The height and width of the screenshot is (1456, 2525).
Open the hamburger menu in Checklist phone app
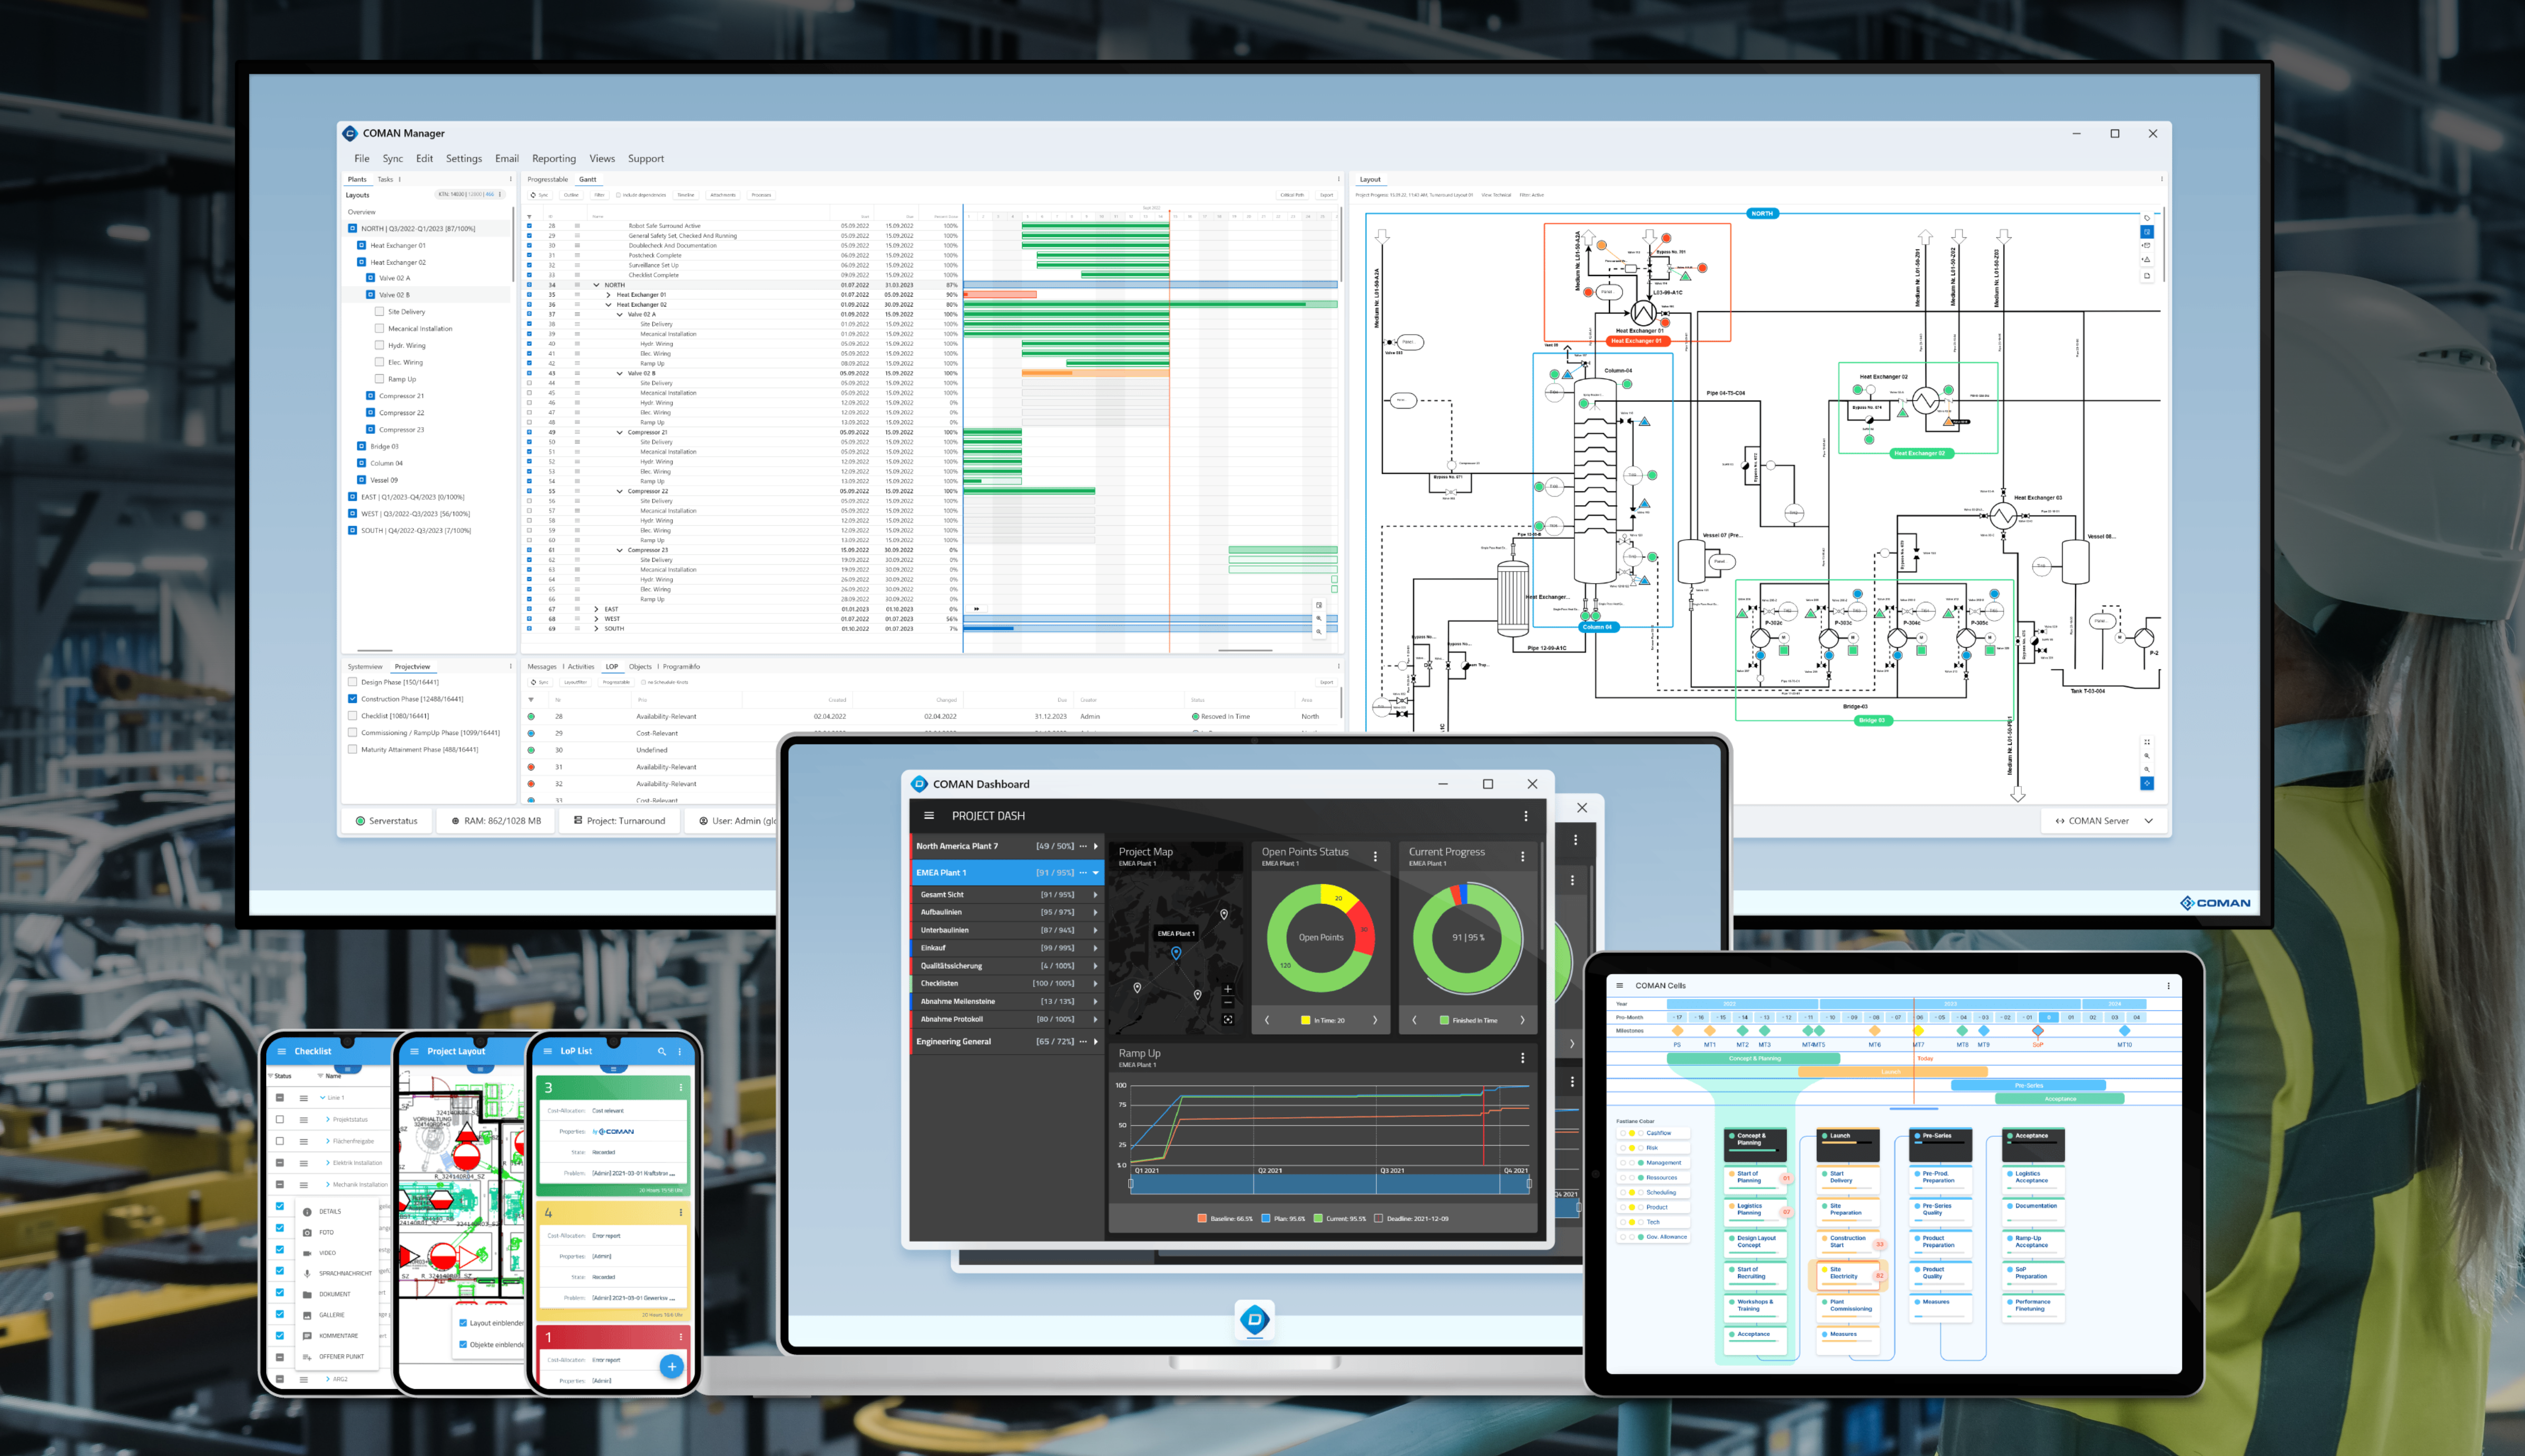click(281, 1051)
